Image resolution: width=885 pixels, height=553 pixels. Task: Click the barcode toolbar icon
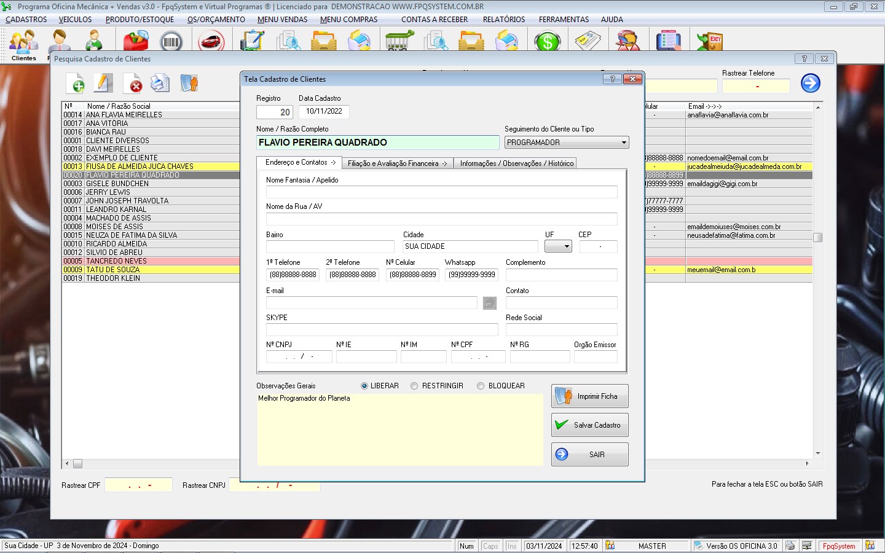171,41
